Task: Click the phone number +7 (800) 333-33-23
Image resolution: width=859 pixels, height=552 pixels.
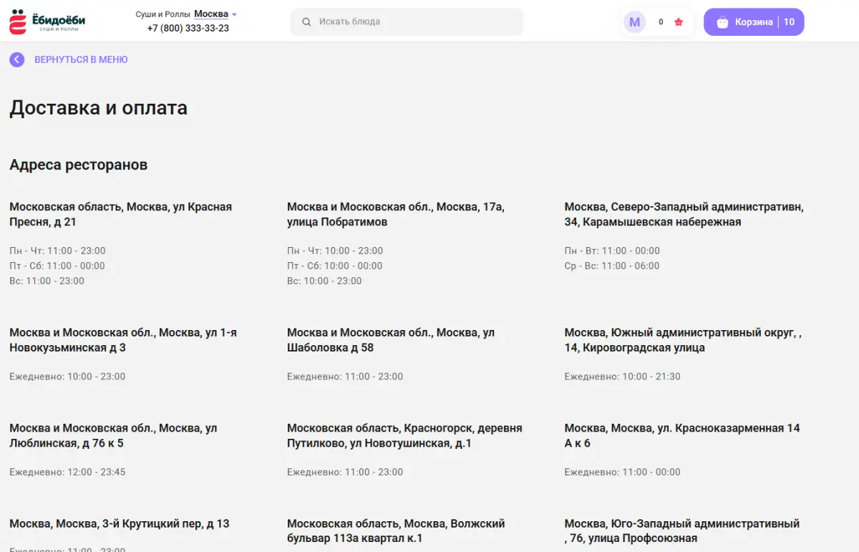Action: tap(188, 29)
